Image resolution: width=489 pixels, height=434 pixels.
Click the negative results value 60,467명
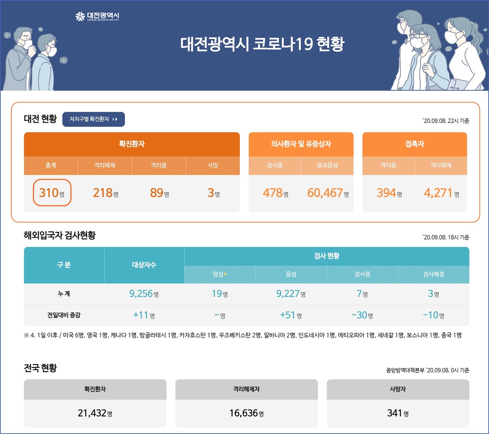pyautogui.click(x=328, y=193)
